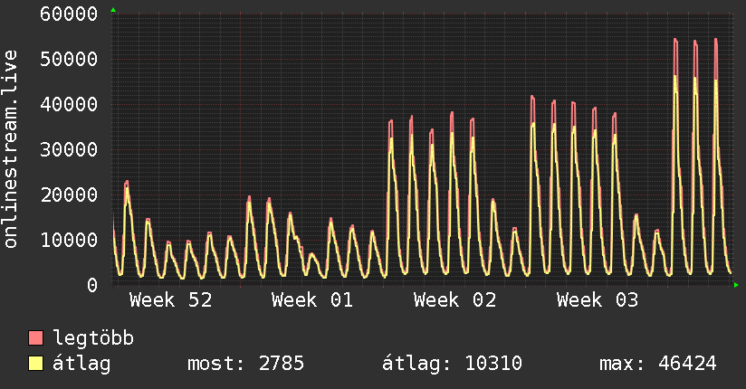Select the átlag legend label text

tap(82, 364)
